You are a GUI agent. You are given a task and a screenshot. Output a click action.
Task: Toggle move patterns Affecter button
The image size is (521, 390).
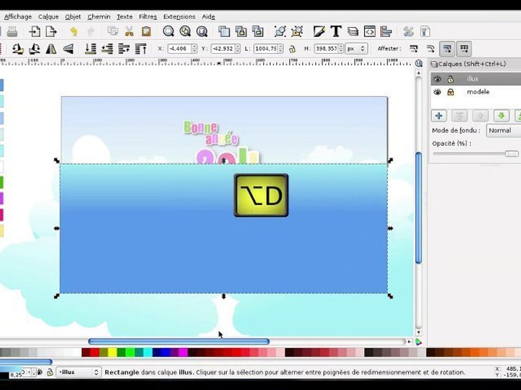464,49
